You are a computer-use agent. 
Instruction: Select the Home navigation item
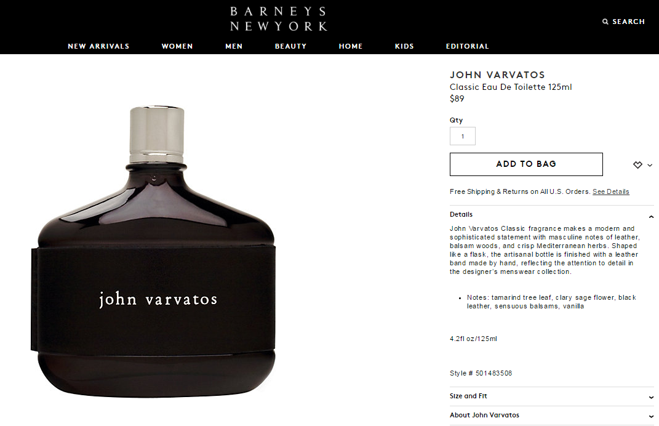coord(351,46)
